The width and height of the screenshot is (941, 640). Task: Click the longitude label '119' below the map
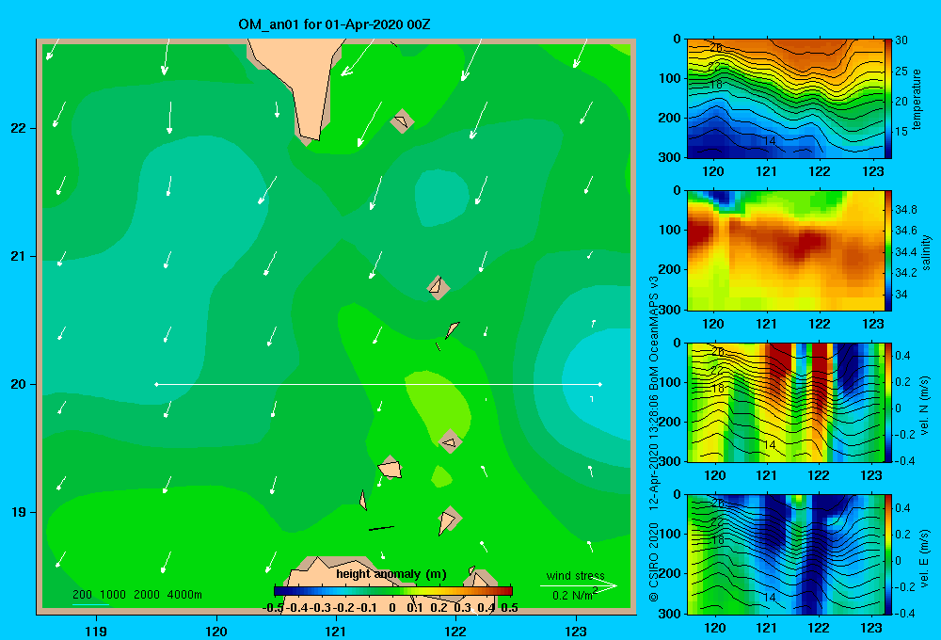[96, 631]
